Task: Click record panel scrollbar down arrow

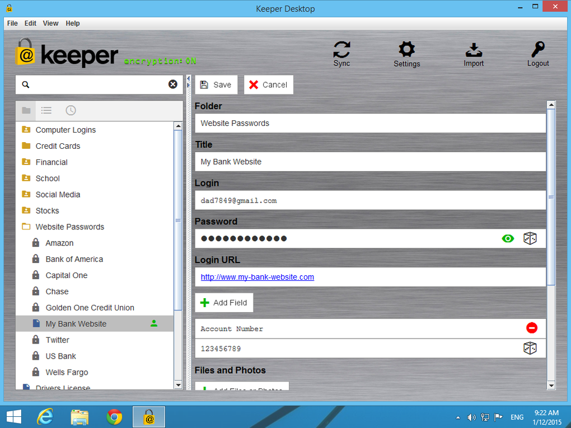Action: tap(551, 385)
